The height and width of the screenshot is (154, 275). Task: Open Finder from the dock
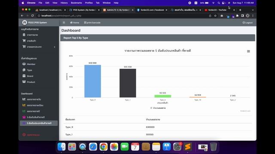(61, 147)
